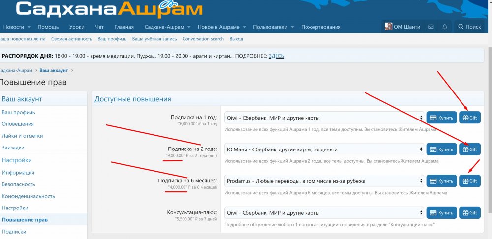
Task: Gift the Консультация-плюс upgrade
Action: click(470, 212)
